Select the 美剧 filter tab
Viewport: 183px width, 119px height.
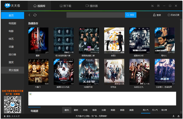tap(131, 110)
